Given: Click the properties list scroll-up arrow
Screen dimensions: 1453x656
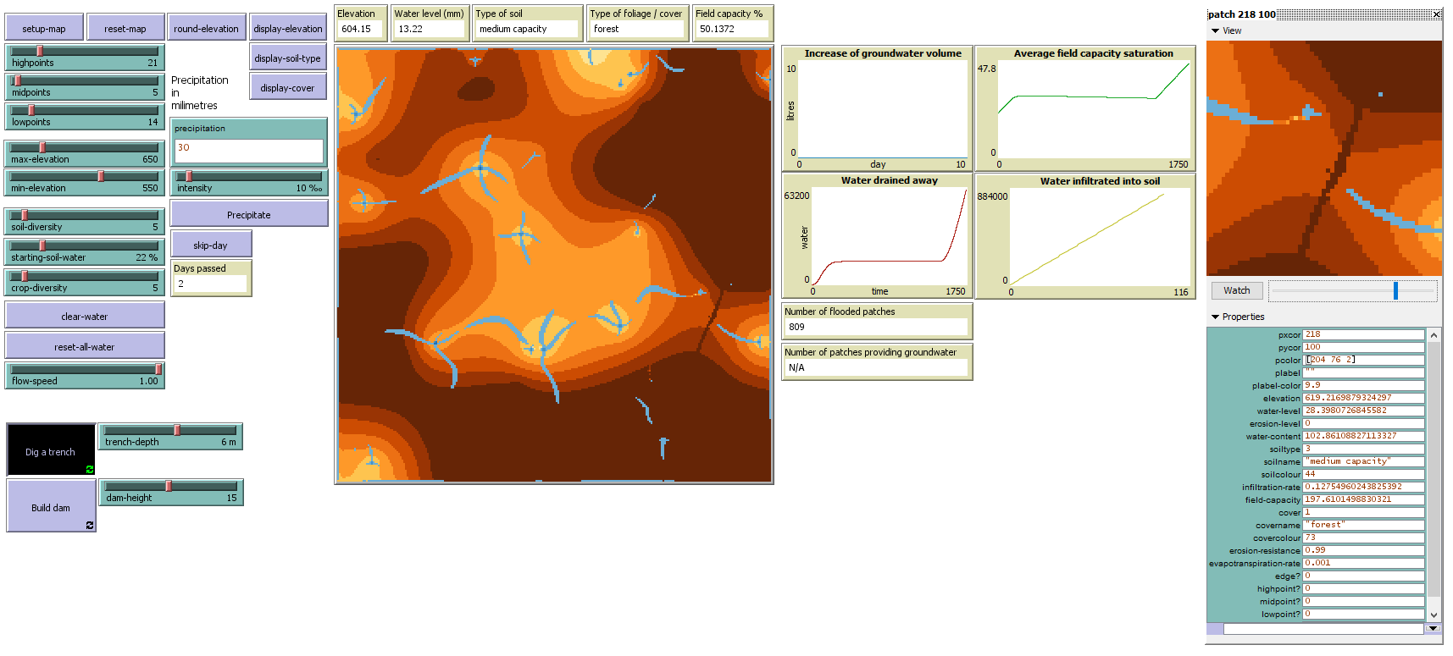Looking at the screenshot, I should click(x=1434, y=335).
